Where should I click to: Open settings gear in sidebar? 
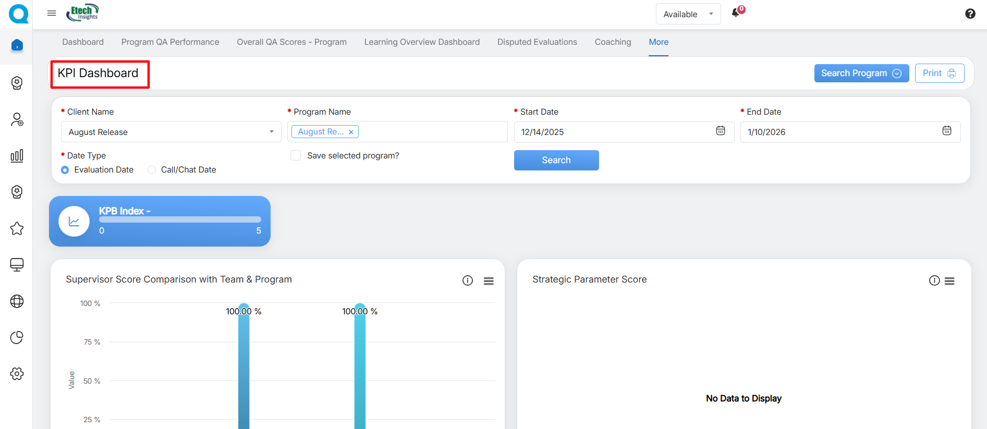[17, 374]
